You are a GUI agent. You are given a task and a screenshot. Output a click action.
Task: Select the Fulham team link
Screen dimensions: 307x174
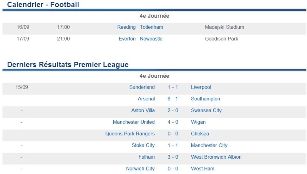pyautogui.click(x=146, y=157)
